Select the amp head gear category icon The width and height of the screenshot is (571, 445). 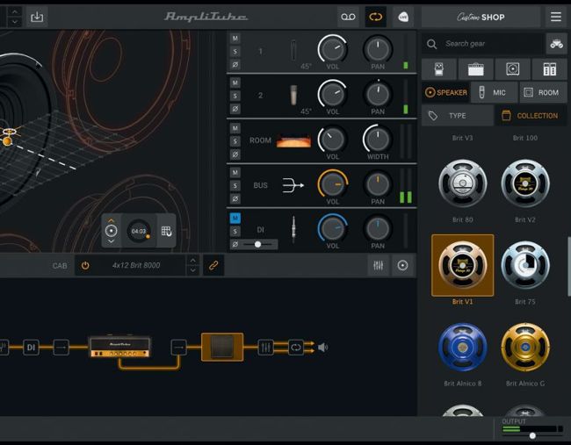point(475,69)
